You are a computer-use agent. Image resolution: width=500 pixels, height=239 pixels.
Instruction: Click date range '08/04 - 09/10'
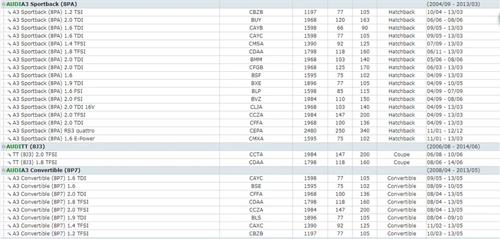click(444, 218)
